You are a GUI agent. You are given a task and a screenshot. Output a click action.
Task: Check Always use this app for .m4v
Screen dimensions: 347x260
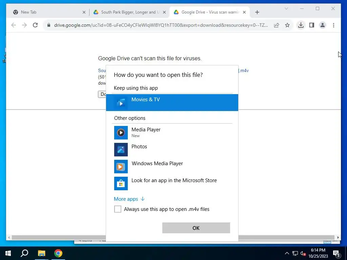pyautogui.click(x=118, y=209)
